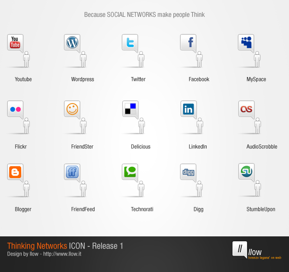Select the Twitter caption text
The width and height of the screenshot is (289, 272).
coord(138,79)
